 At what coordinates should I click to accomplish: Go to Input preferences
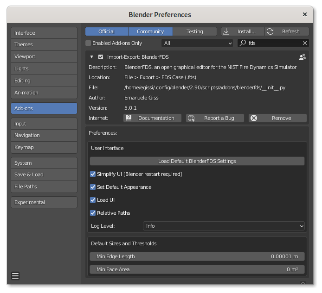(x=44, y=124)
